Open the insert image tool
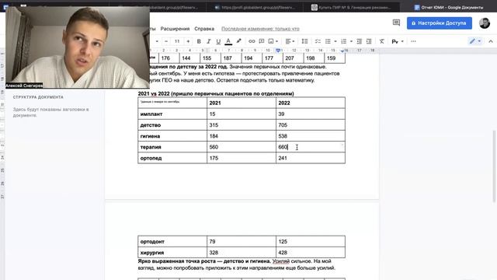Screen dimensions: 497x280 pyautogui.click(x=271, y=41)
